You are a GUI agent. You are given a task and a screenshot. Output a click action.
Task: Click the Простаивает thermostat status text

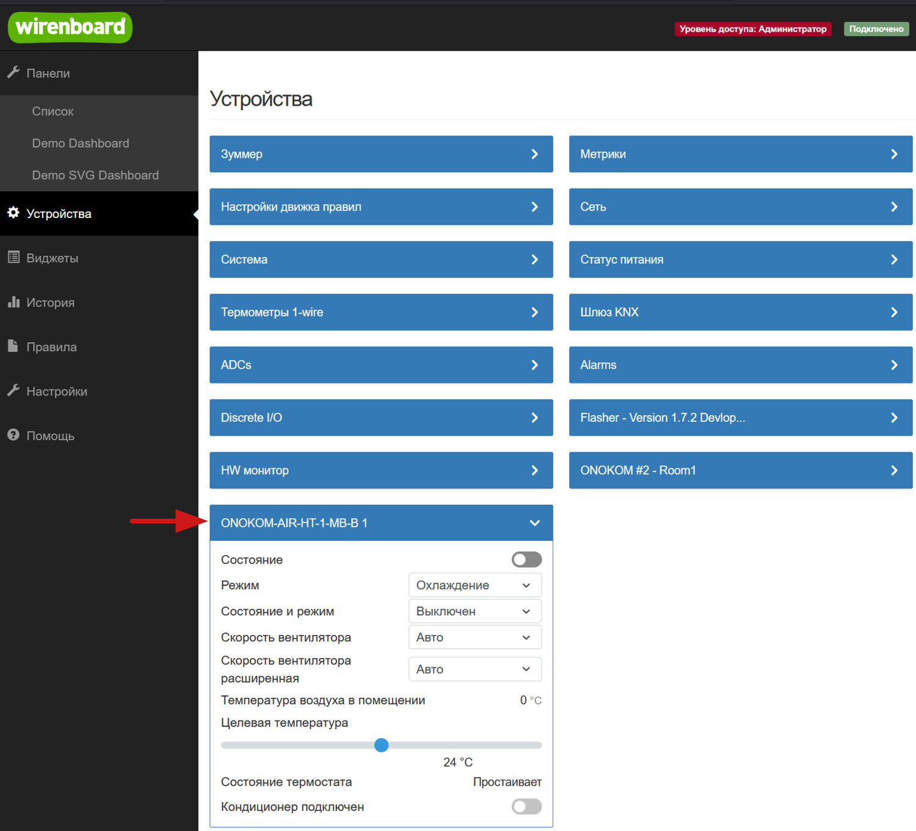507,782
